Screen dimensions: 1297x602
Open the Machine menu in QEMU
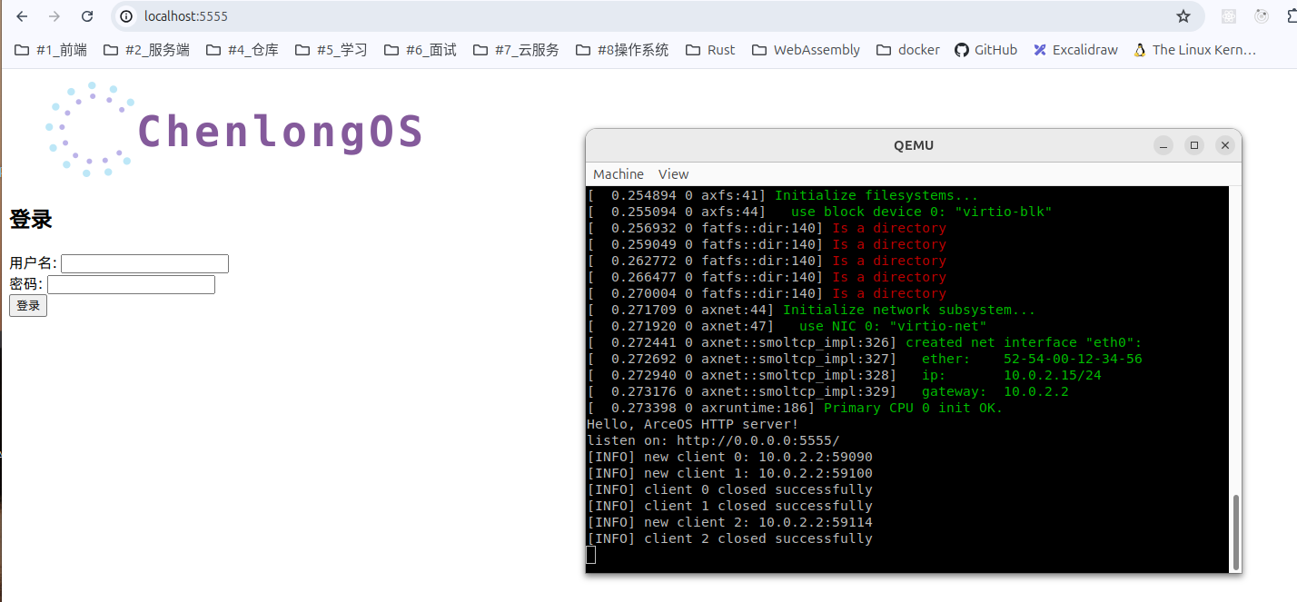[x=619, y=174]
